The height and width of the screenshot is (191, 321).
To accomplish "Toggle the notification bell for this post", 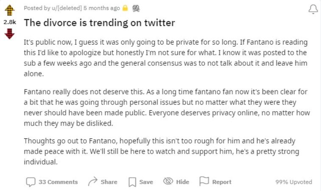I will point(313,9).
